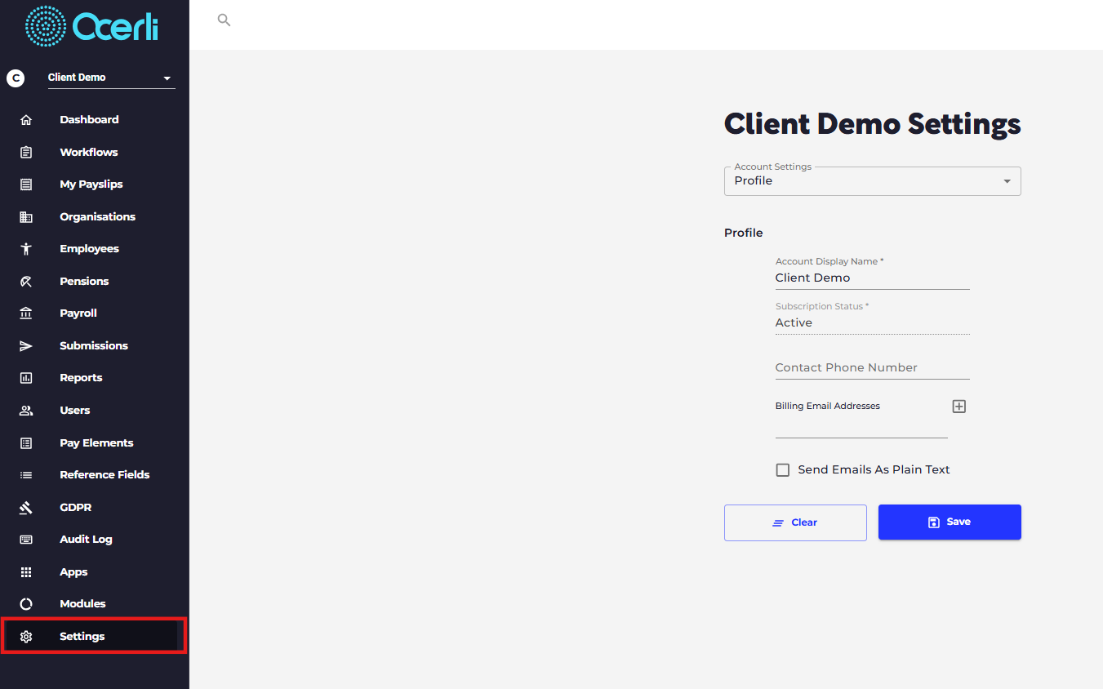Add a billing email address with plus icon

point(959,407)
